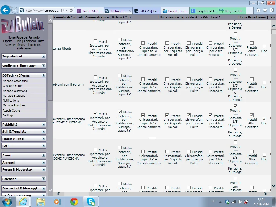Open Internet Explorer from the taskbar
This screenshot has height=207, width=276.
(x=23, y=202)
